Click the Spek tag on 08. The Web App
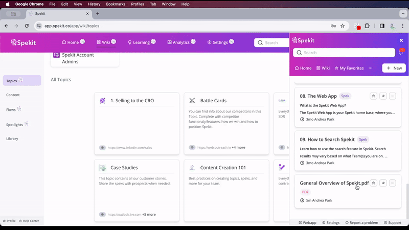409x230 pixels. pyautogui.click(x=345, y=96)
